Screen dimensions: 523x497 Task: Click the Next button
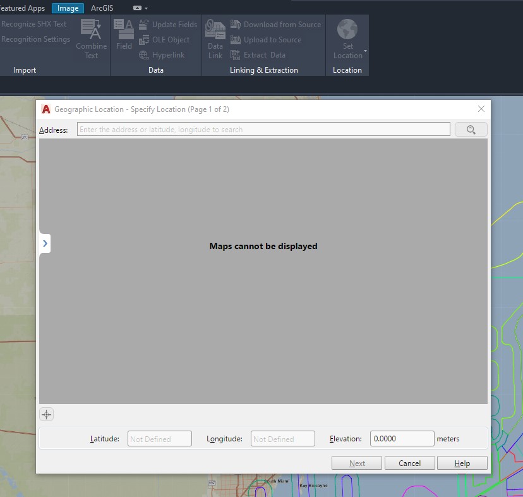(x=356, y=462)
